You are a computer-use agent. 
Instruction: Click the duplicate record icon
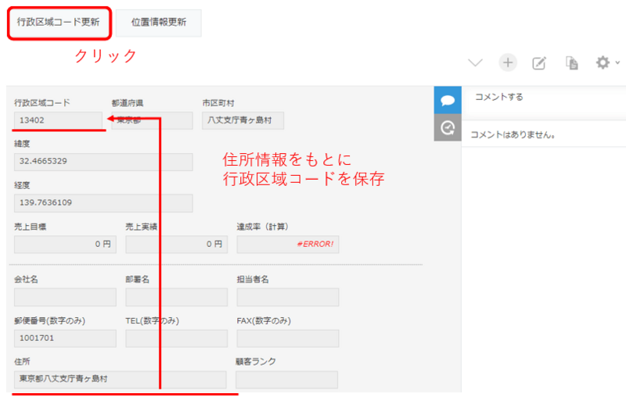(x=572, y=63)
